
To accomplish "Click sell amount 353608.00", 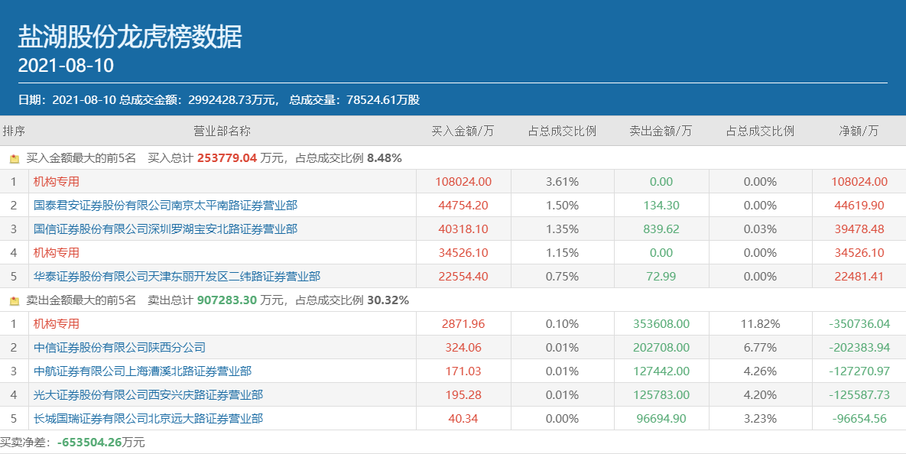I will click(x=661, y=323).
